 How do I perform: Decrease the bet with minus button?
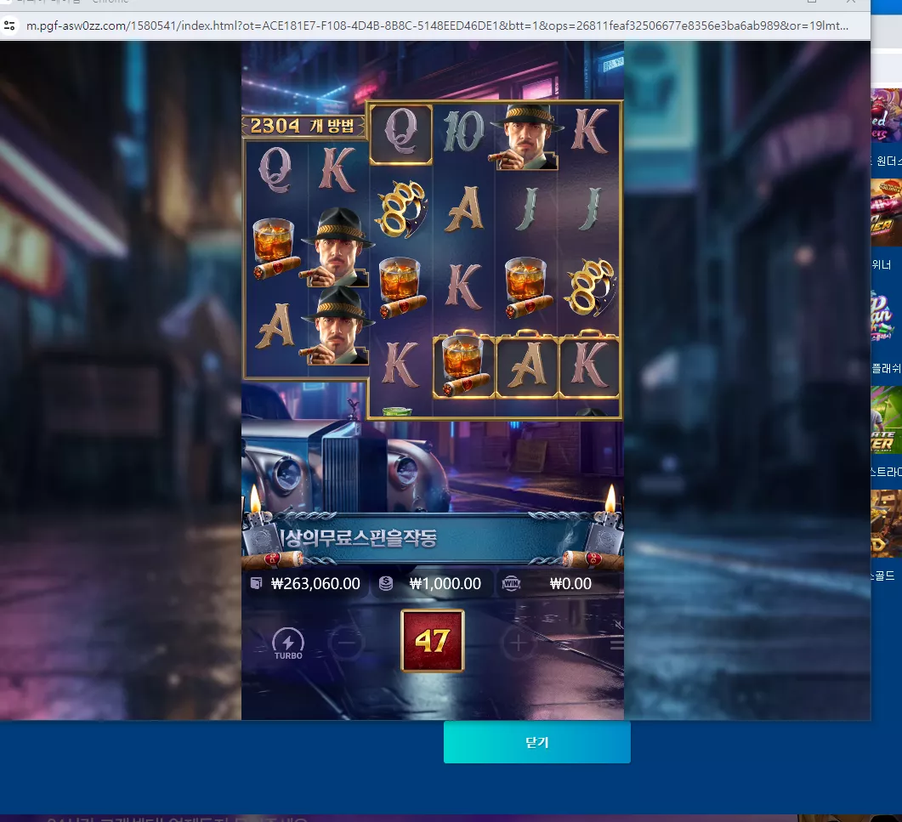[346, 643]
